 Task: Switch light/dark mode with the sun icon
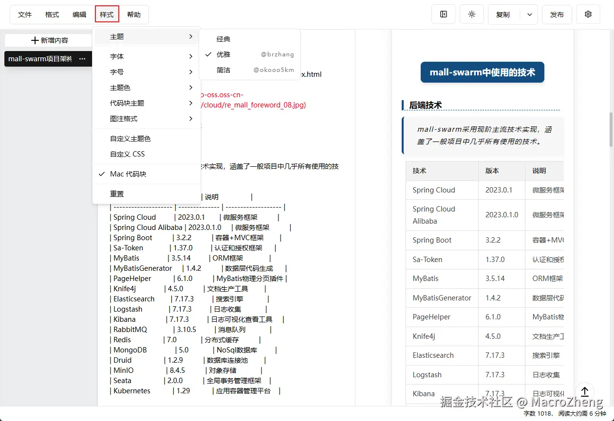[x=471, y=15]
